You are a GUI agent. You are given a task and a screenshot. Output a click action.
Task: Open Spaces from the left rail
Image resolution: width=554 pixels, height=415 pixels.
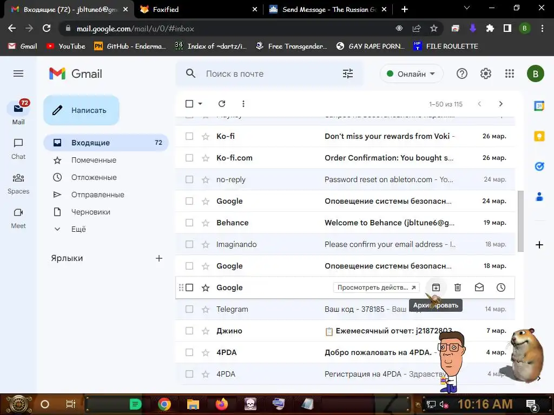coord(18,184)
